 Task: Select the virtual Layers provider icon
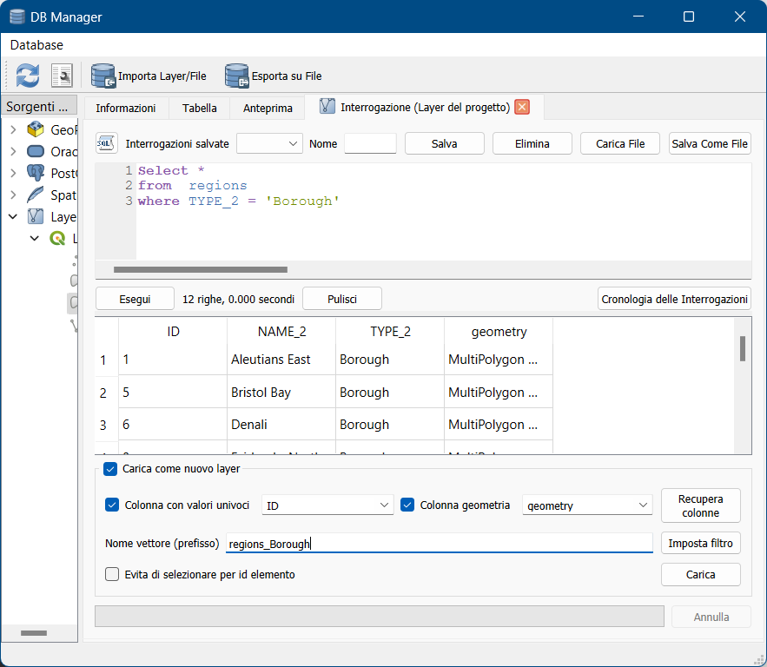(x=36, y=216)
